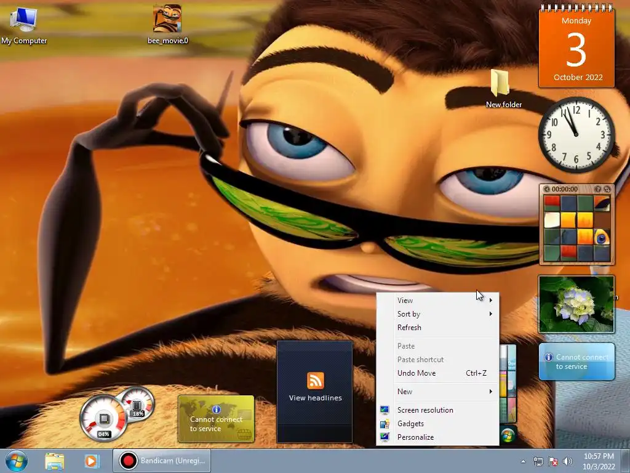Click the volume speaker tray icon
This screenshot has height=473, width=630.
coord(568,461)
